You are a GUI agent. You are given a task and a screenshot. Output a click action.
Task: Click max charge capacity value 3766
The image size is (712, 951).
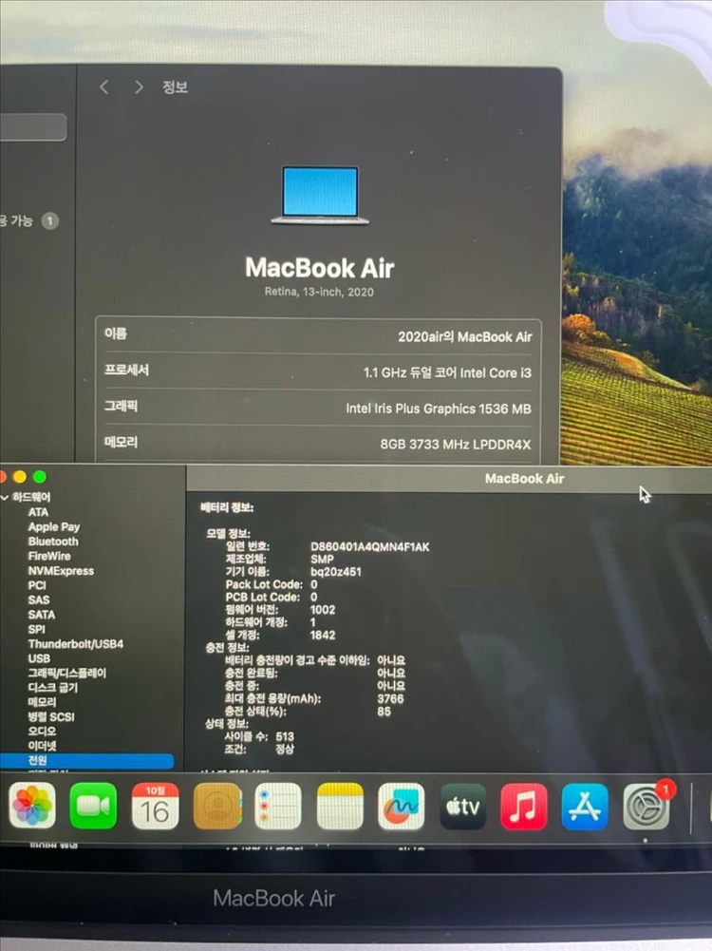pyautogui.click(x=390, y=698)
